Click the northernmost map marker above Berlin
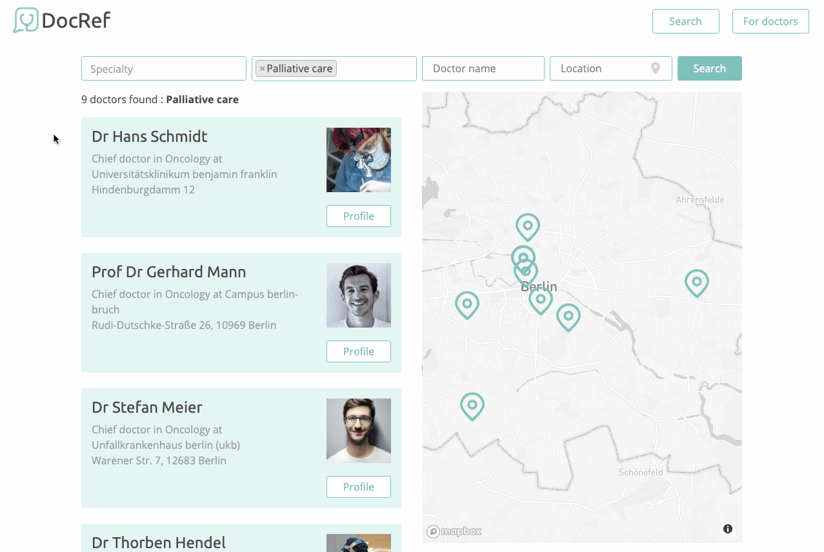 coord(527,226)
